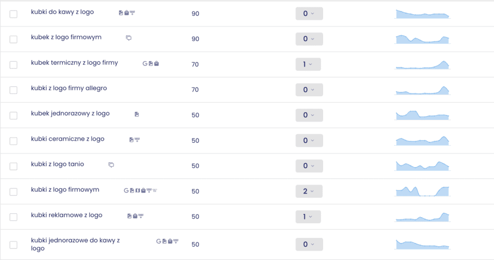Open keyword 'kubki z logo firmy allegro'
The width and height of the screenshot is (494, 260).
[x=69, y=88]
